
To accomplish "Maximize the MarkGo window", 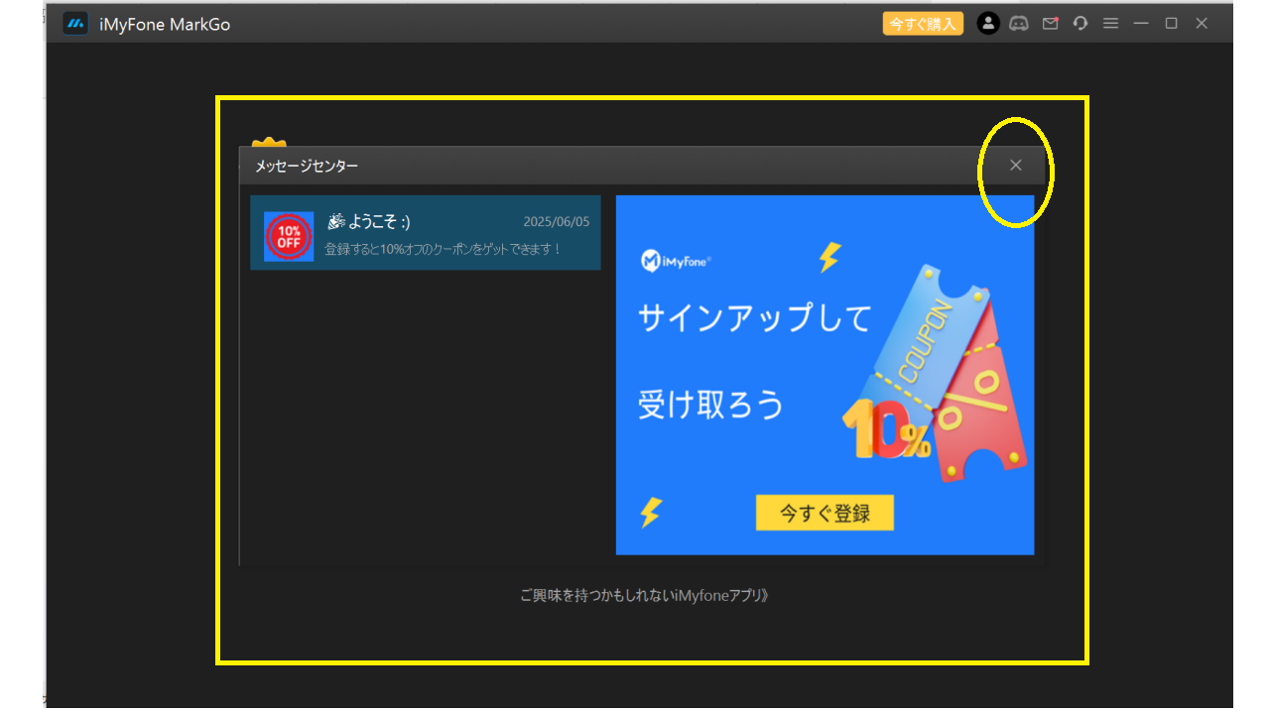I will point(1172,24).
